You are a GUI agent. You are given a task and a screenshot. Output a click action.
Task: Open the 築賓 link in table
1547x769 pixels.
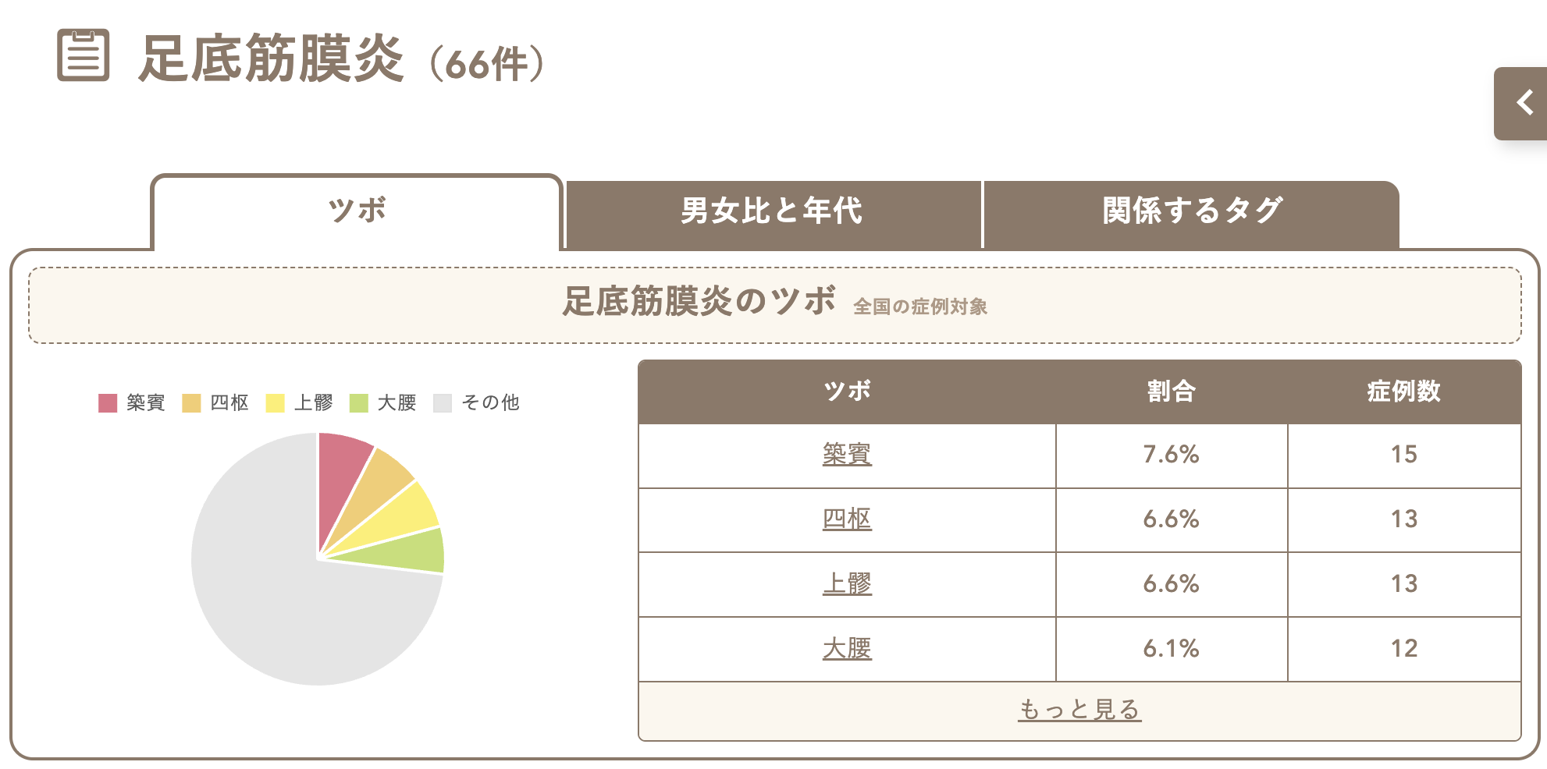click(x=847, y=454)
